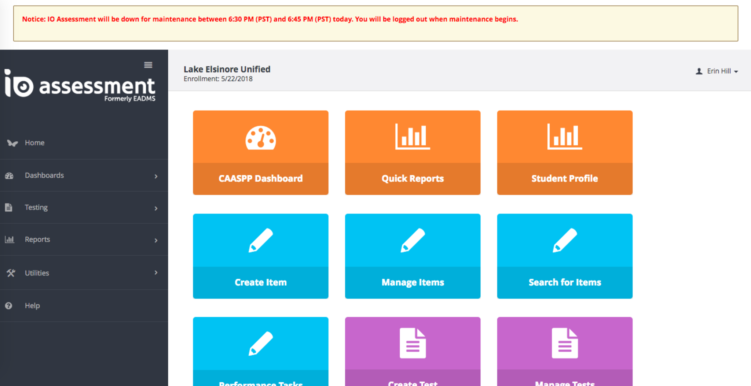Open the Erin Hill user dropdown

[x=717, y=71]
